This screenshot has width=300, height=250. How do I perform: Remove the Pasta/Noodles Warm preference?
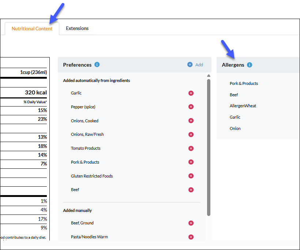(x=191, y=237)
